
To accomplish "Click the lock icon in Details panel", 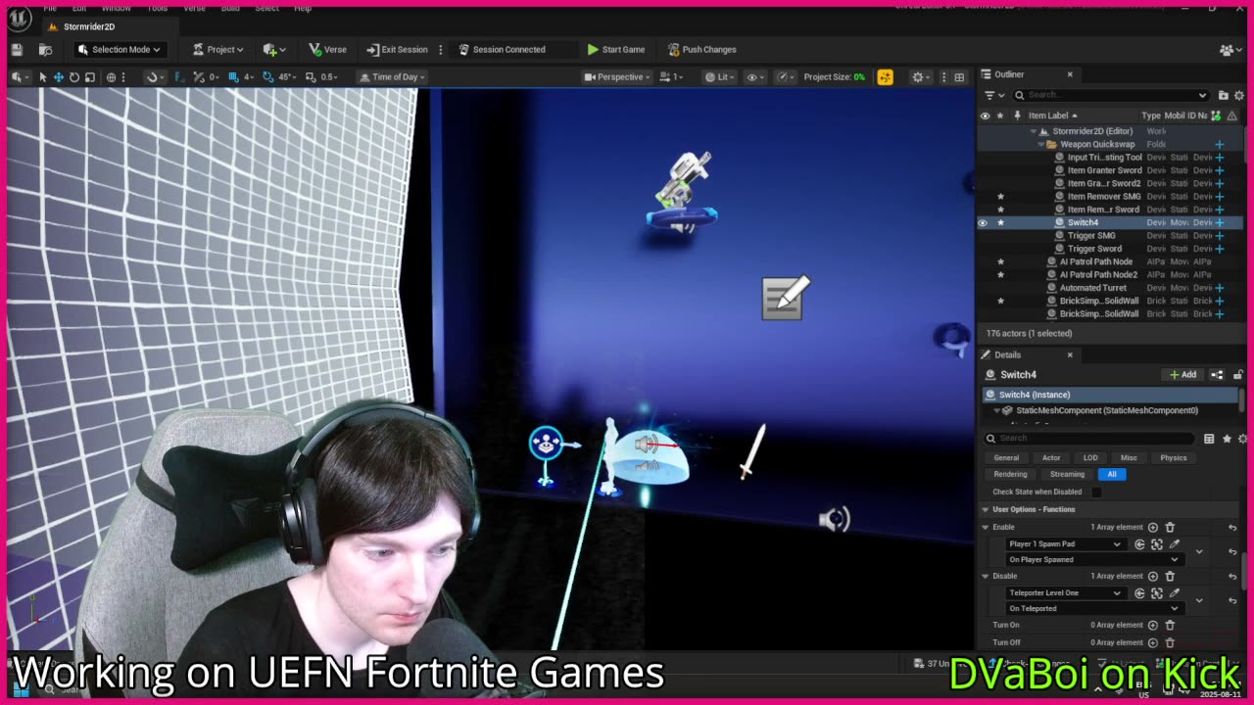I will (x=1238, y=374).
